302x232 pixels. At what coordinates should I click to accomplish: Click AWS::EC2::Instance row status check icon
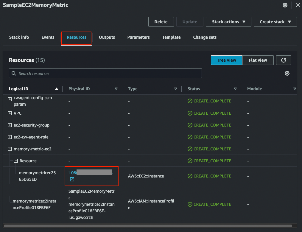pyautogui.click(x=190, y=176)
